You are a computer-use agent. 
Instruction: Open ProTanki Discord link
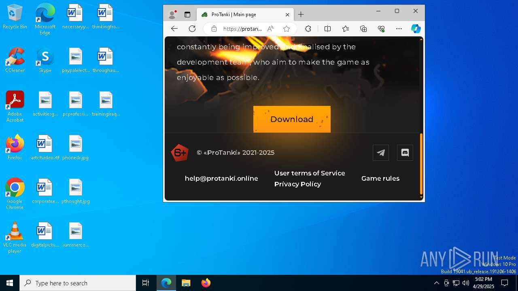pos(405,153)
